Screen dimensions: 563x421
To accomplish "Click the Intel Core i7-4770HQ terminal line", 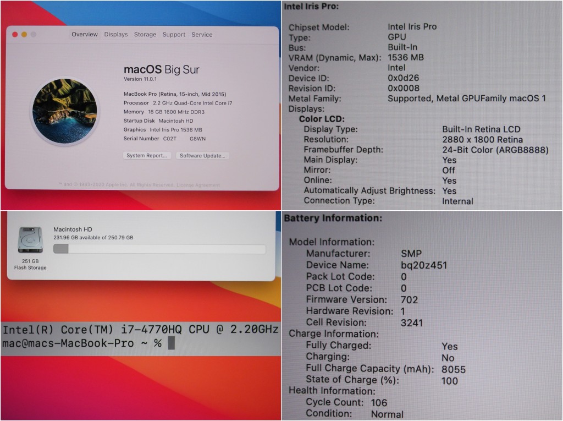I will 140,329.
